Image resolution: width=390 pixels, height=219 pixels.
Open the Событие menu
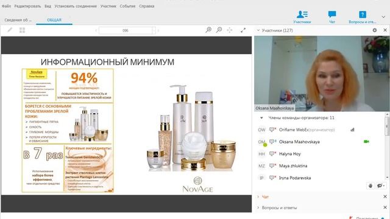[x=127, y=6]
